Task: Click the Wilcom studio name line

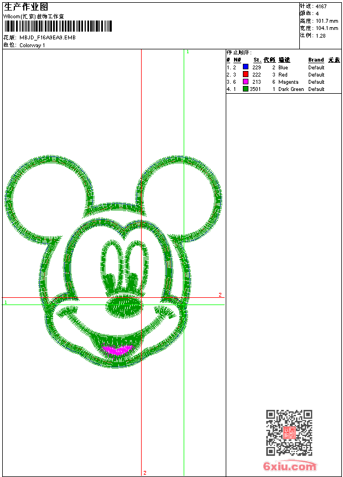Action: click(x=34, y=17)
